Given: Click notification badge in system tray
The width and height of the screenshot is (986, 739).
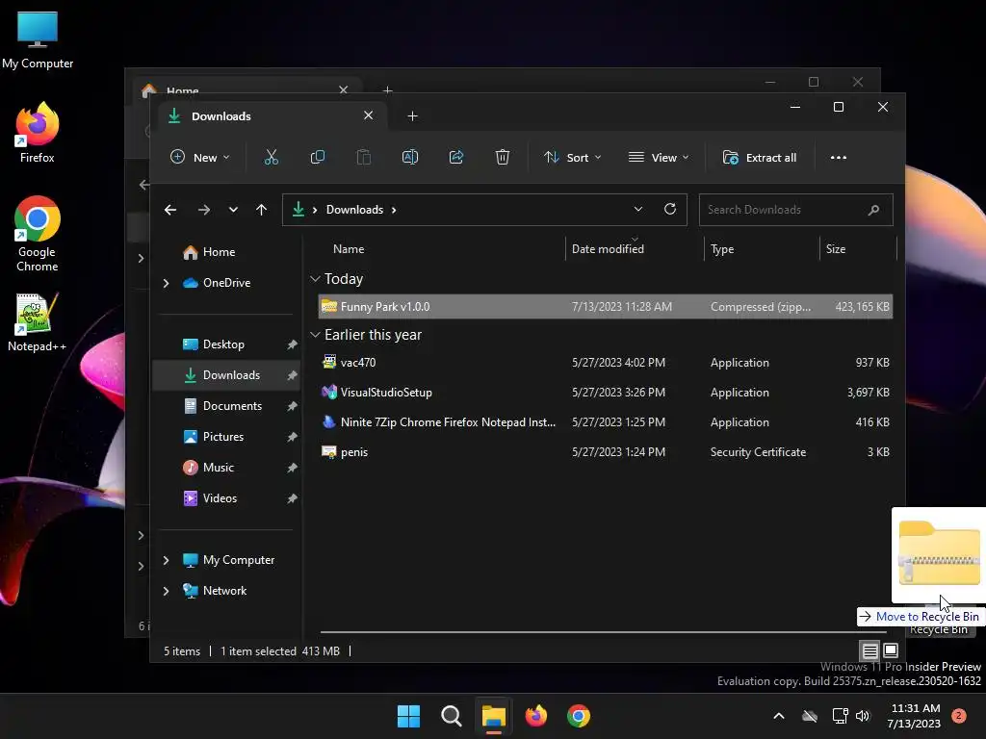Looking at the screenshot, I should [x=959, y=716].
